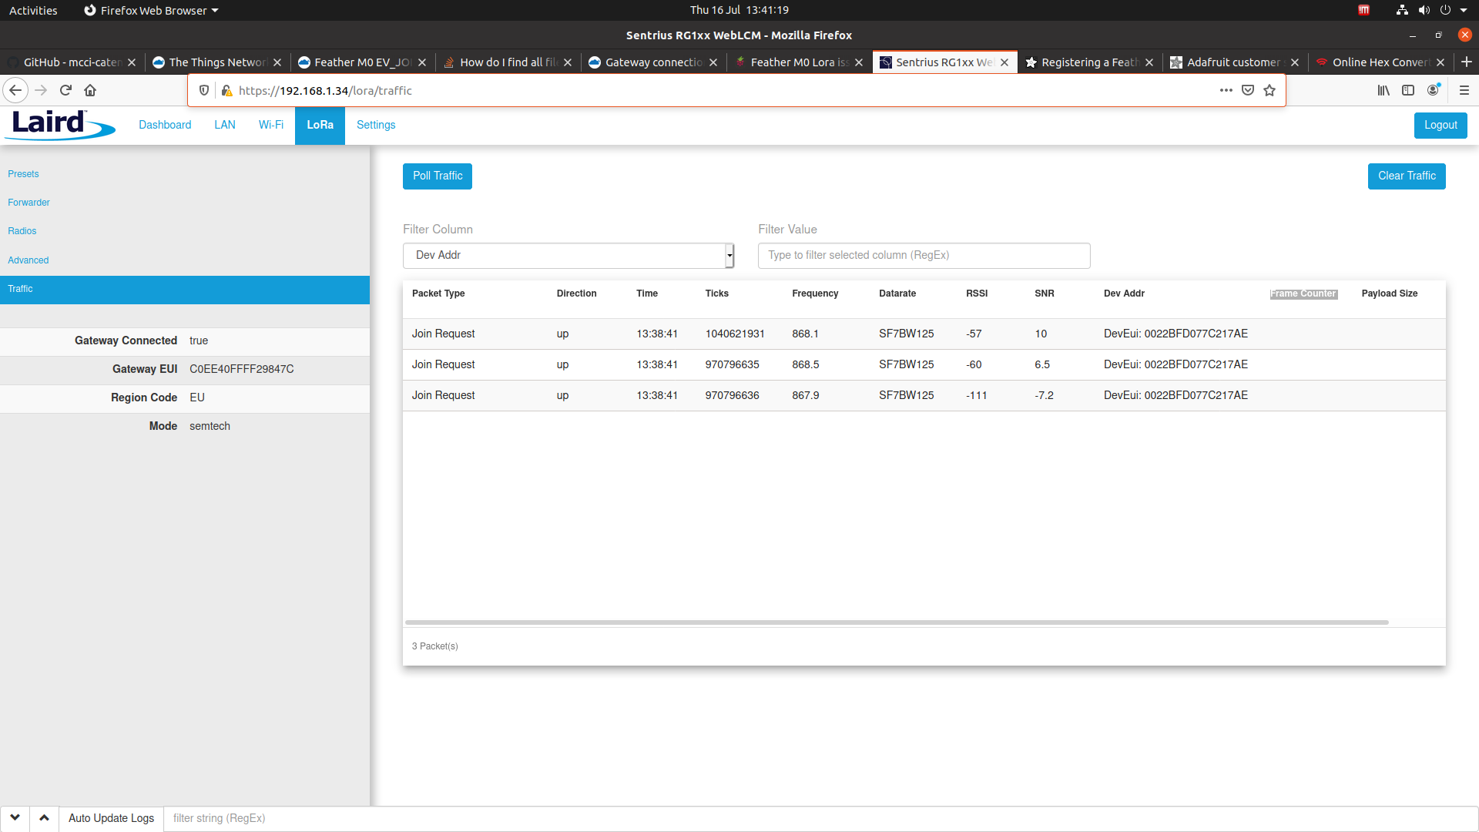Screen dimensions: 1479x832
Task: Click the tracking protection shield icon
Action: 204,90
